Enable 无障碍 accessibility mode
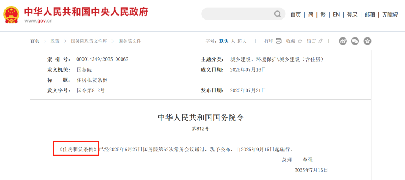Screen dimensions: 405x180 390,14
